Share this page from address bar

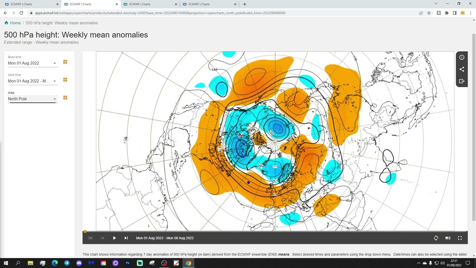tap(421, 13)
